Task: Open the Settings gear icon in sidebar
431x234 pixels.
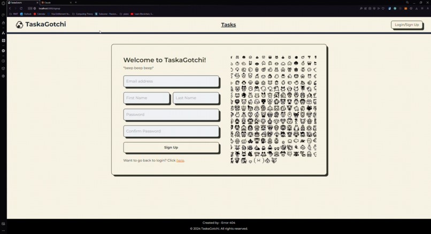Action: pos(3,76)
